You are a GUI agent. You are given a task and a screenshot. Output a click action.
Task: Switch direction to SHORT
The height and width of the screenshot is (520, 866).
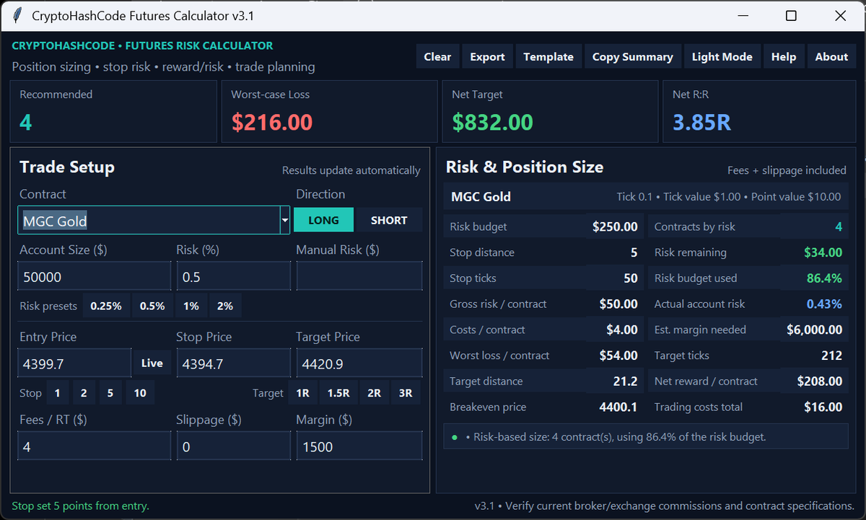389,220
